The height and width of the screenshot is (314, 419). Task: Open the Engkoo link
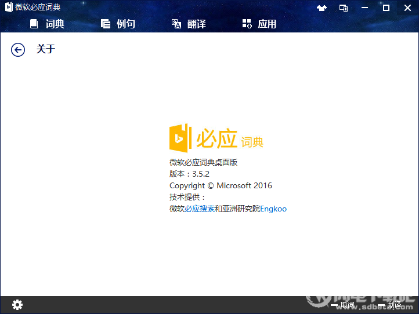tap(273, 209)
